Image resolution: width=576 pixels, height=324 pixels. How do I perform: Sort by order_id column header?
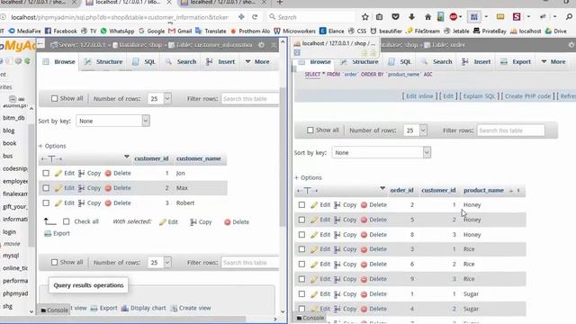tap(401, 190)
